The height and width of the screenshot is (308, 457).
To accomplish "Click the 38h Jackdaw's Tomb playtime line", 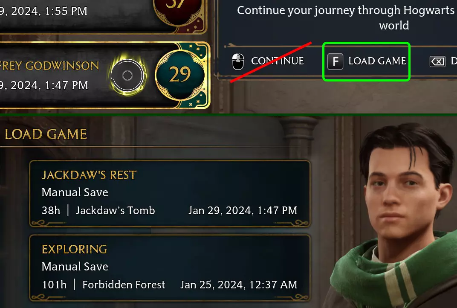I will 98,210.
